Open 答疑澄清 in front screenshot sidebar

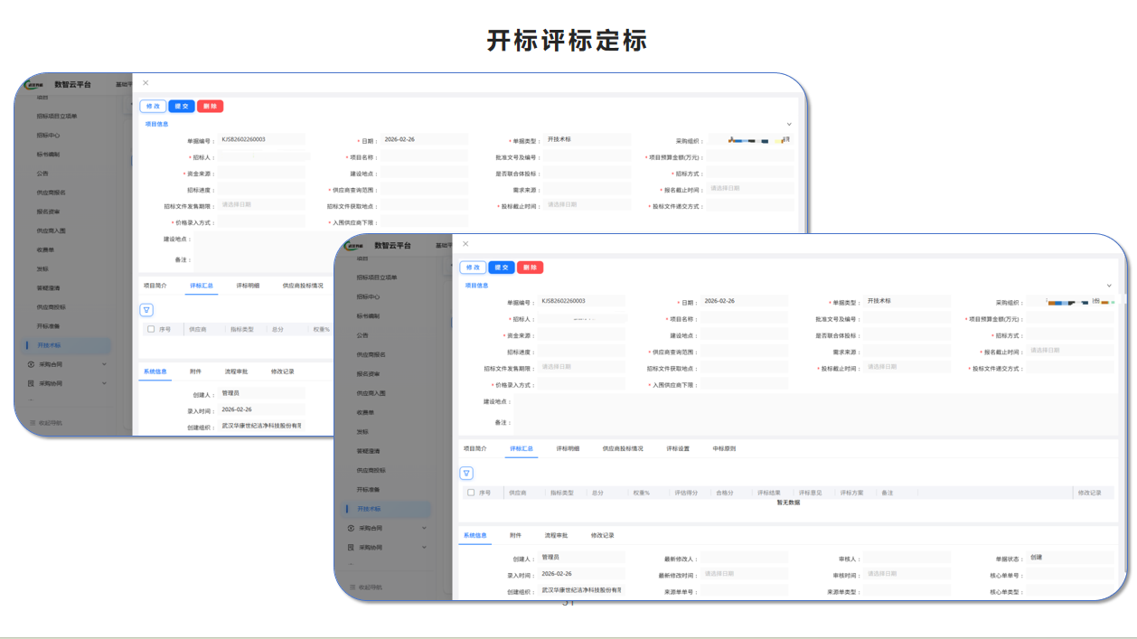pos(368,451)
